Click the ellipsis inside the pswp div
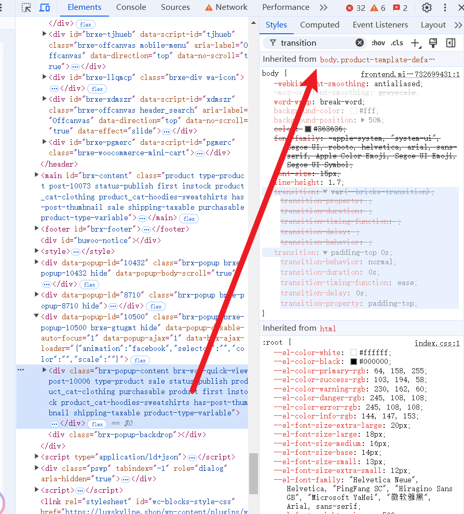Image resolution: width=464 pixels, height=514 pixels. (126, 479)
